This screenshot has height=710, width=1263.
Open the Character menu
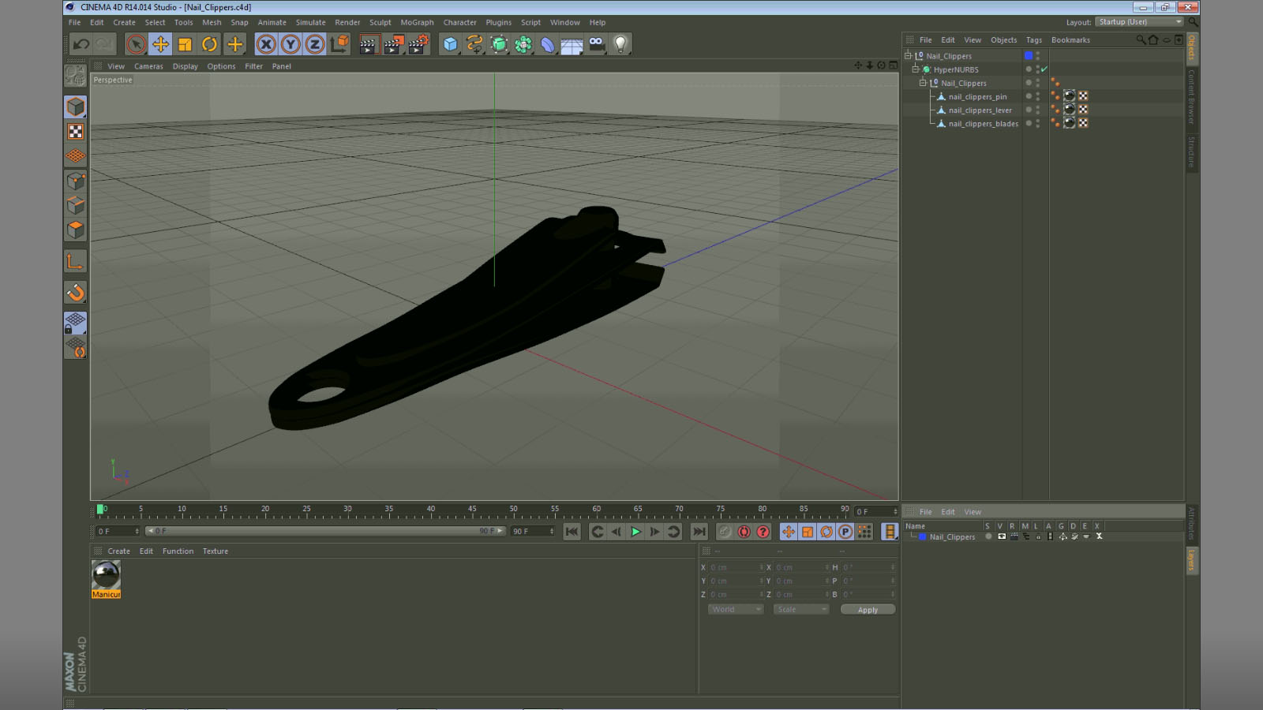pyautogui.click(x=459, y=23)
